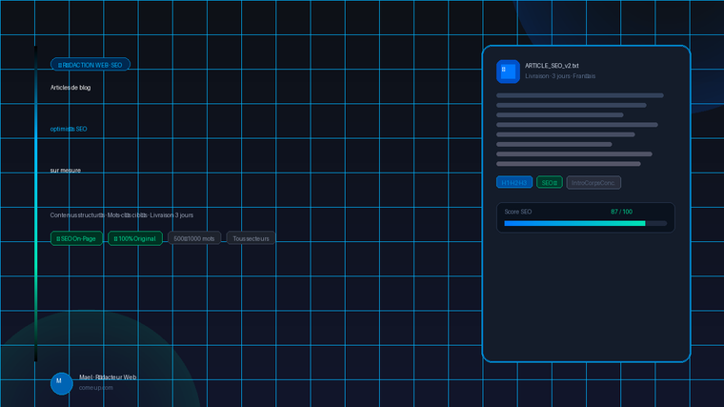Click the Score SEO progress bar
This screenshot has height=407, width=724.
click(585, 223)
